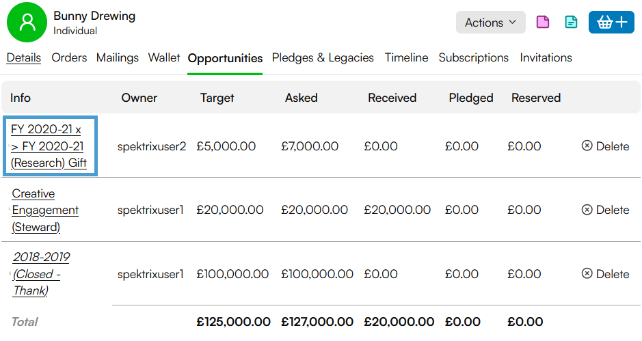Open the Actions dropdown menu
The height and width of the screenshot is (341, 642).
point(490,22)
